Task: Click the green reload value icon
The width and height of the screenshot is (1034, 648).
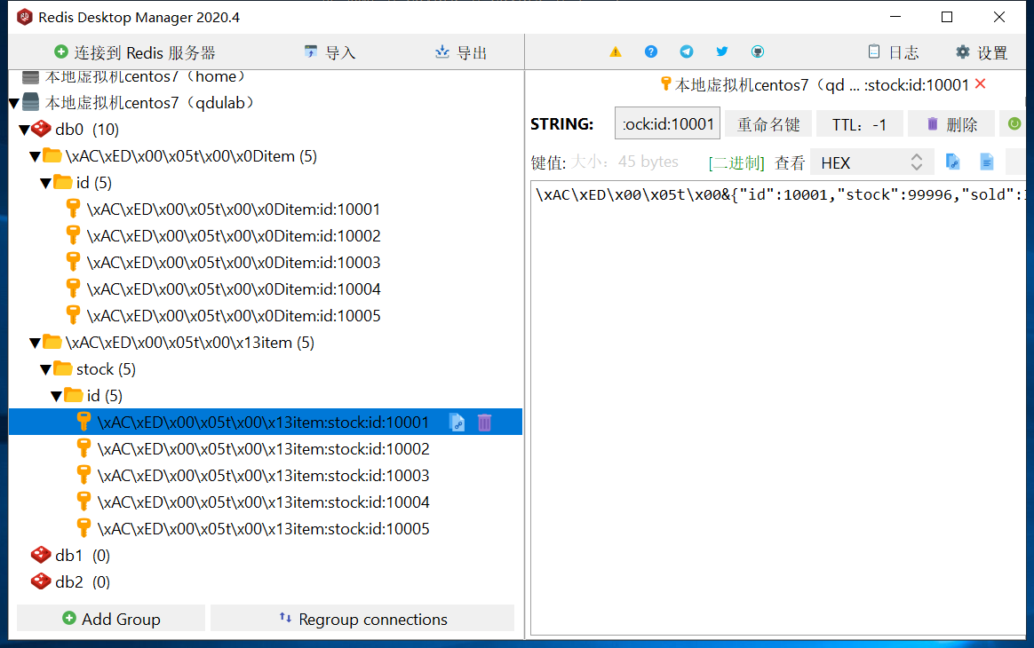Action: click(1014, 123)
